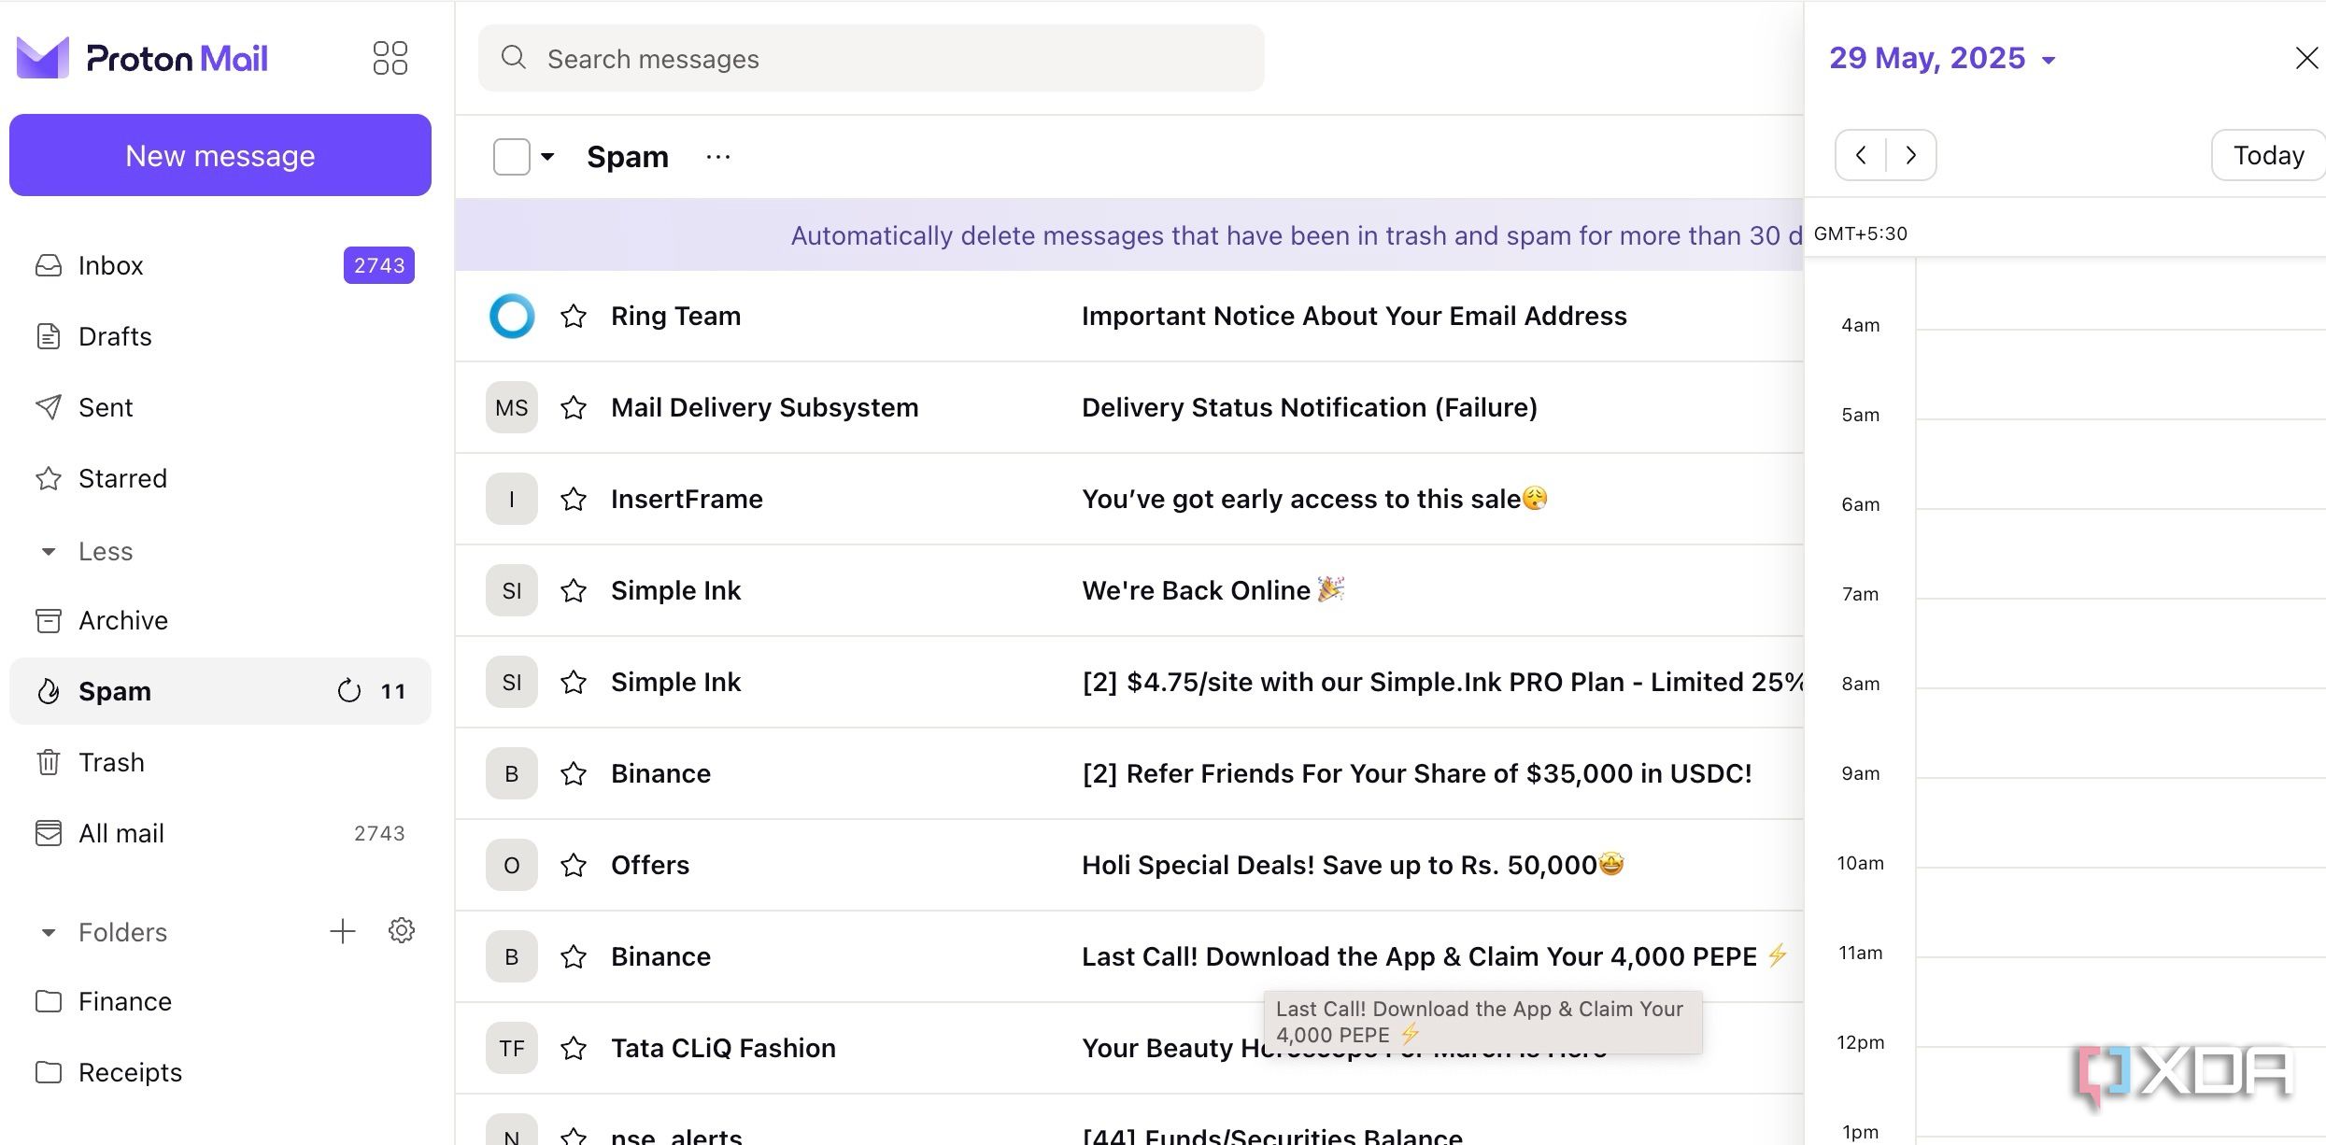Click the New message button
This screenshot has width=2326, height=1145.
(220, 155)
